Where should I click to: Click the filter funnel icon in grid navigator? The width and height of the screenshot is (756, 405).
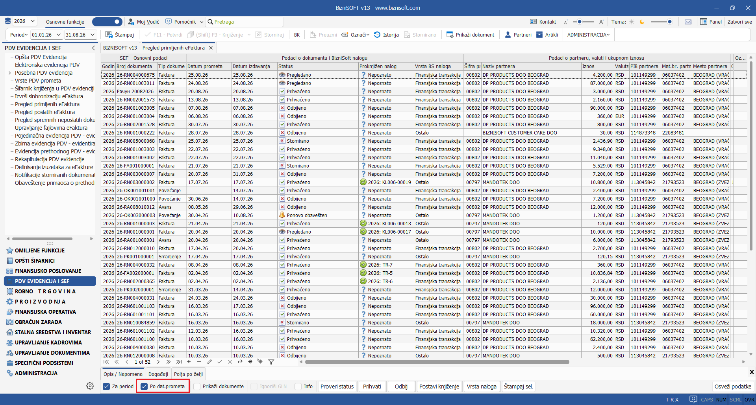point(271,362)
